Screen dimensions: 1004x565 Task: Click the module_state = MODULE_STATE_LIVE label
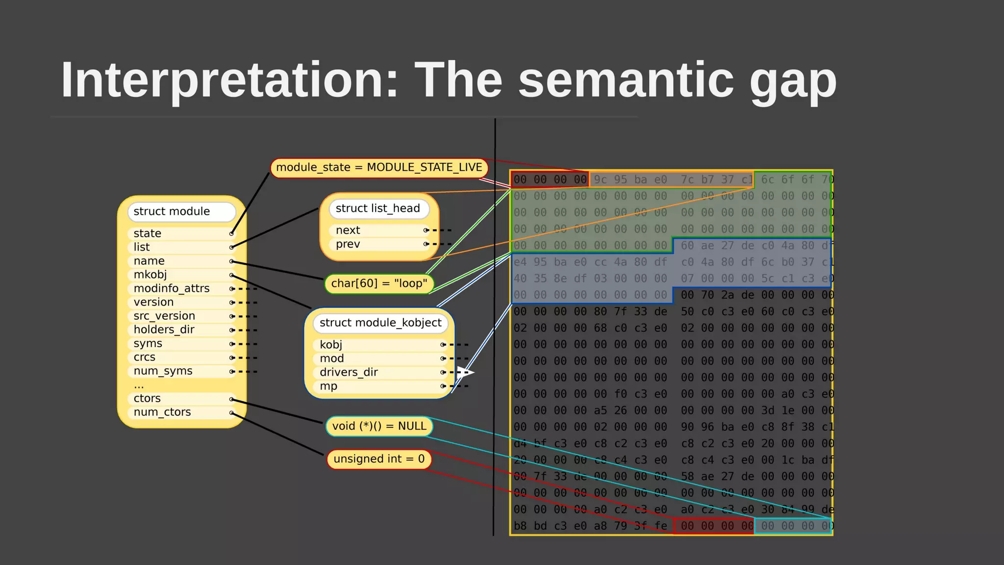tap(379, 168)
